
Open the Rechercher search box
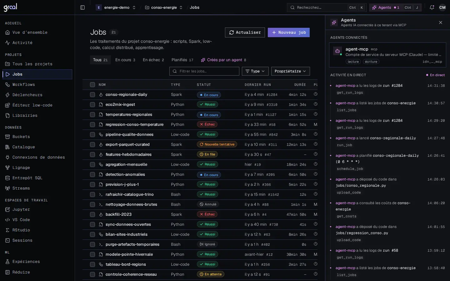tap(327, 7)
